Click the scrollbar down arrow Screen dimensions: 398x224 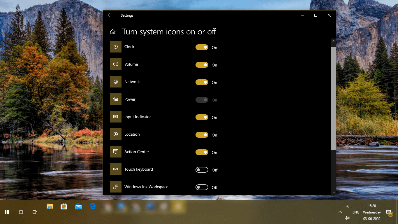click(333, 192)
